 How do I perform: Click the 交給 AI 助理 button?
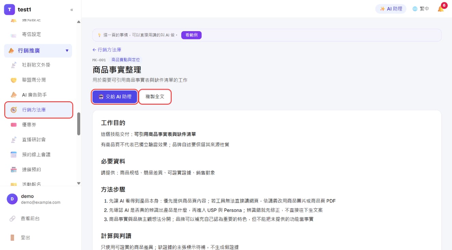coord(115,97)
